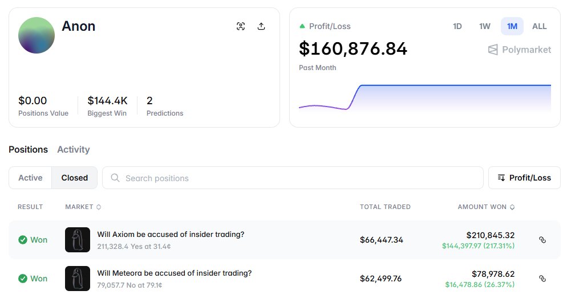Show ALL time profit range

pos(539,26)
